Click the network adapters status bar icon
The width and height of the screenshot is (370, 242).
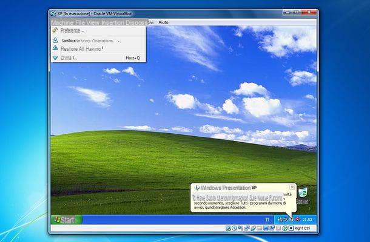[x=247, y=228]
